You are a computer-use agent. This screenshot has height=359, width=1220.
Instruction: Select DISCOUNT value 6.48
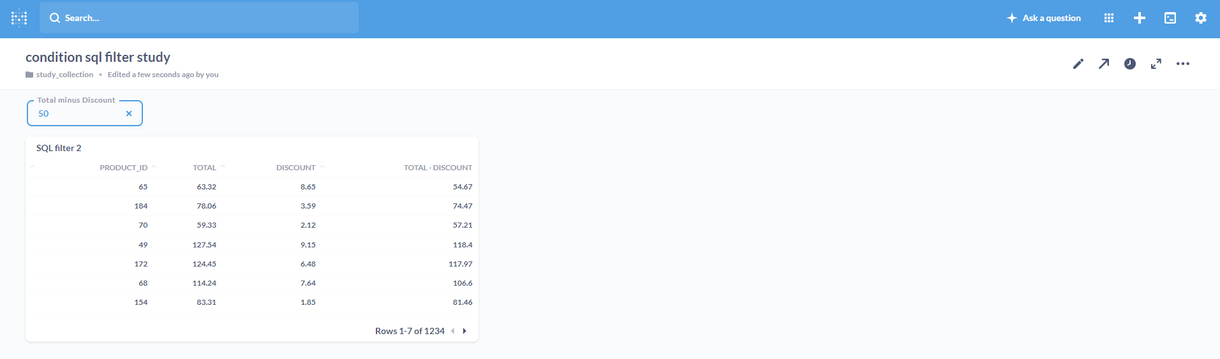[x=308, y=264]
